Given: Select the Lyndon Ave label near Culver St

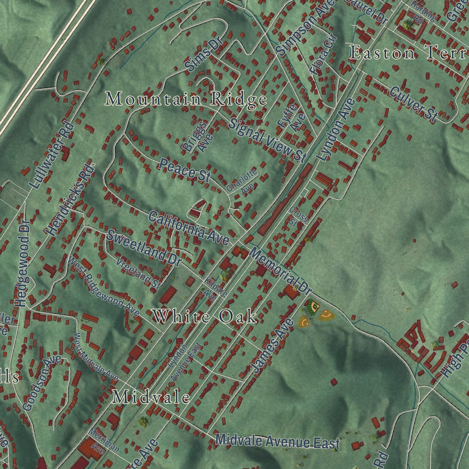Looking at the screenshot, I should [335, 129].
